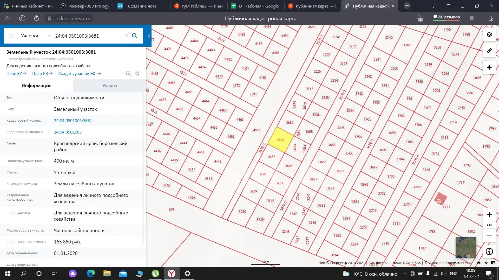The width and height of the screenshot is (499, 280).
Task: Open the План КК link
Action: click(42, 74)
